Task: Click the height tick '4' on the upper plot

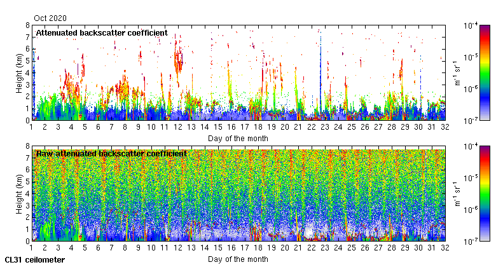Action: [27, 73]
